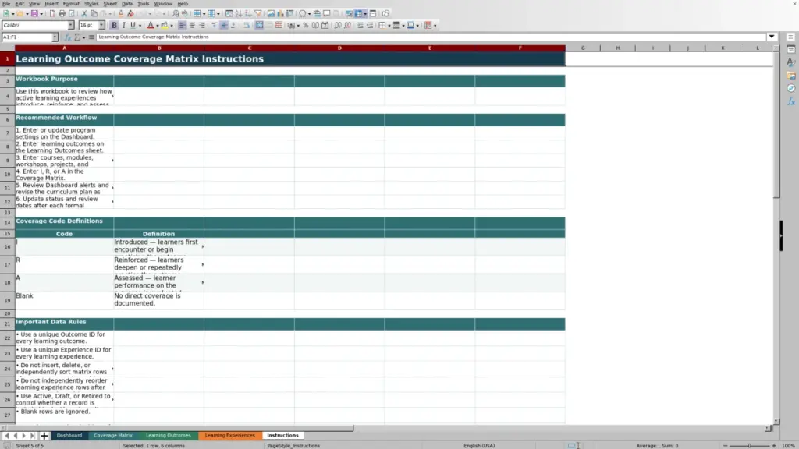Open the font size dropdown

coord(101,25)
